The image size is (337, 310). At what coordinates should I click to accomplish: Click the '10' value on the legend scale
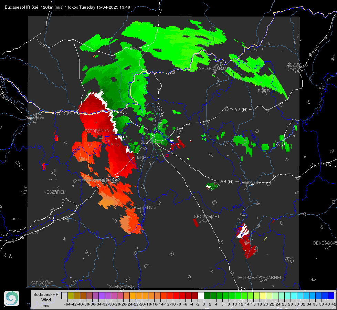point(235,304)
